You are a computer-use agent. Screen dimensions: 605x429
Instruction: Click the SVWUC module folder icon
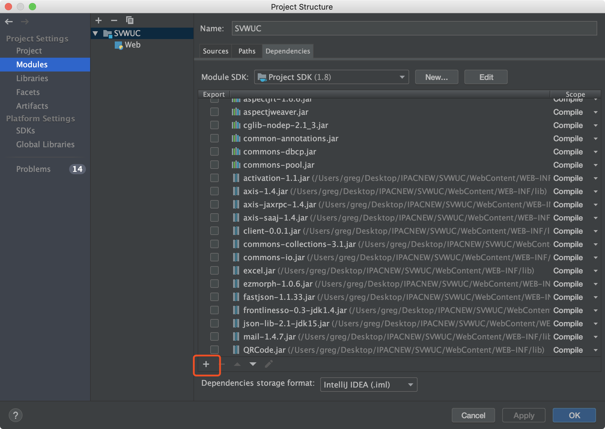pos(108,33)
